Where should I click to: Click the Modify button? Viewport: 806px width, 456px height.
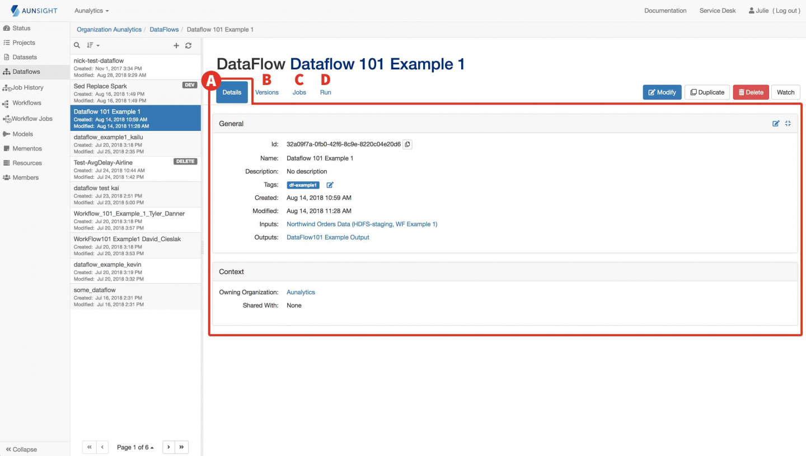coord(662,92)
